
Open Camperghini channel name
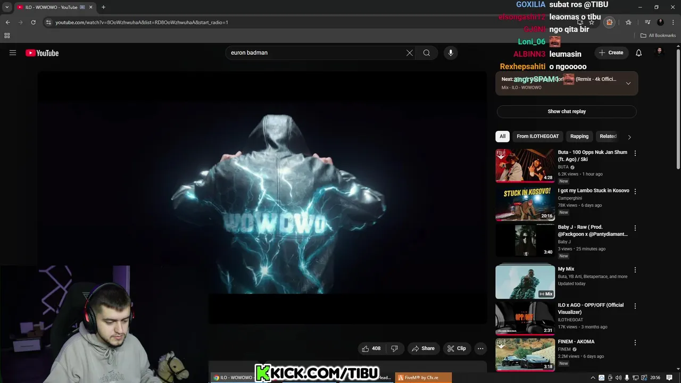click(570, 198)
